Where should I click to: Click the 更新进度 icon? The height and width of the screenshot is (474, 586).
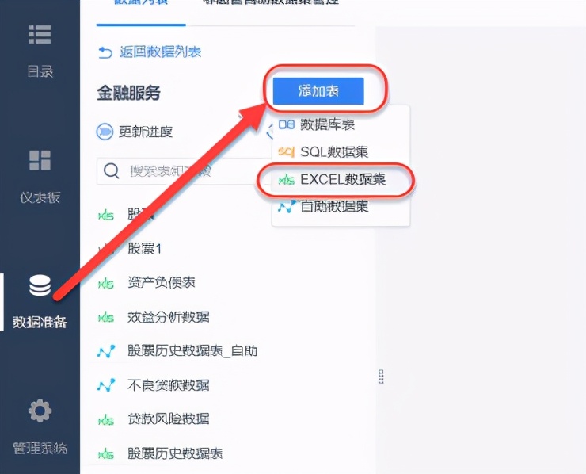(105, 132)
